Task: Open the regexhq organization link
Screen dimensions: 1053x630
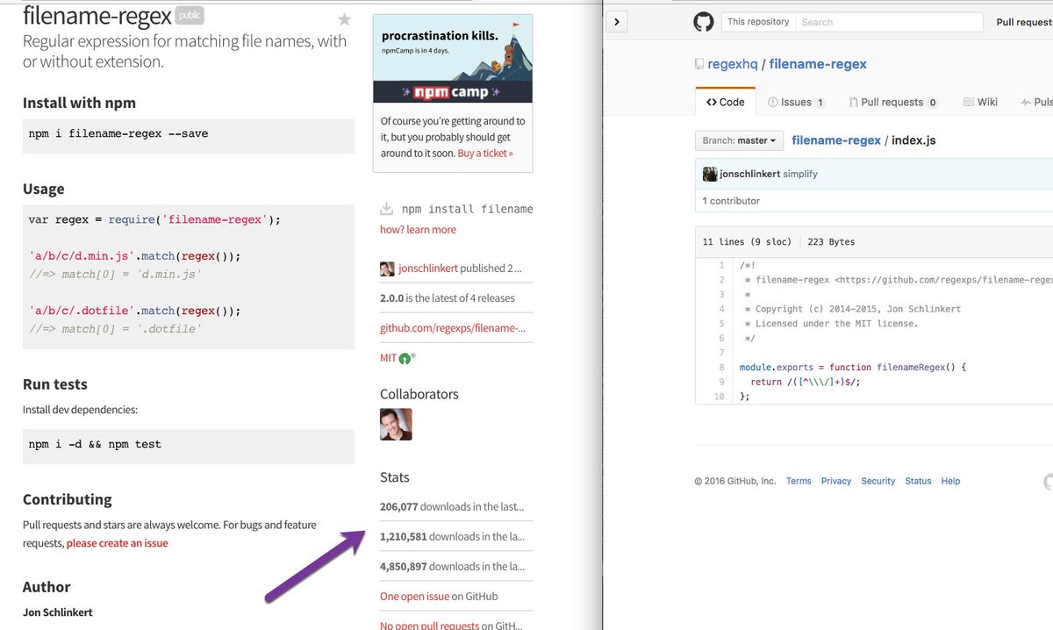Action: [x=732, y=64]
